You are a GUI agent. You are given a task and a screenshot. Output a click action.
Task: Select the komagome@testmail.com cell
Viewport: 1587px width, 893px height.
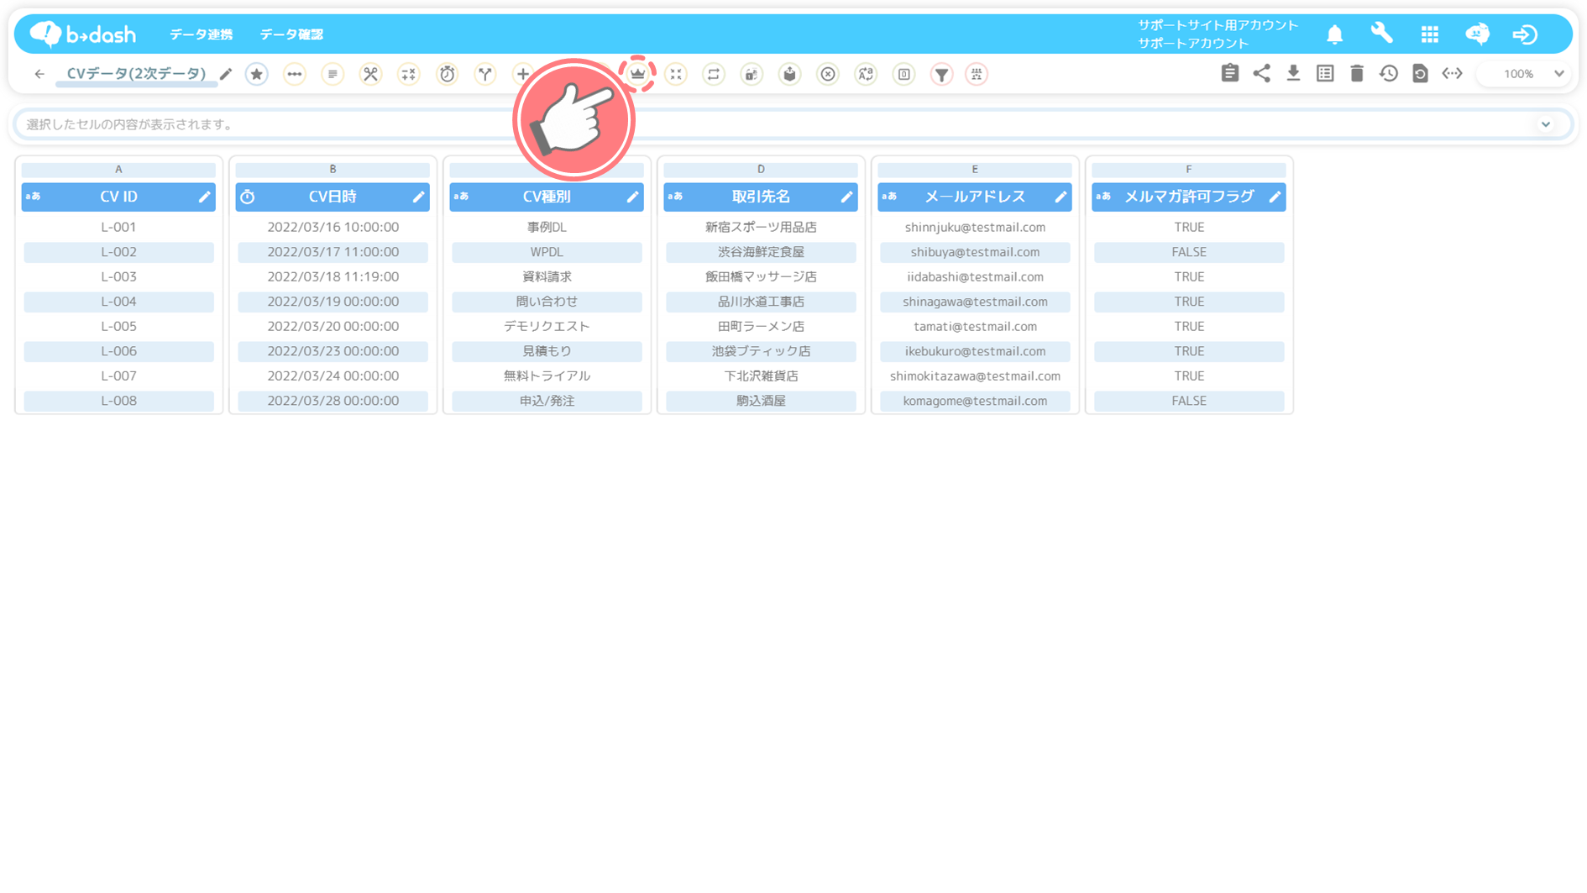[x=975, y=401]
